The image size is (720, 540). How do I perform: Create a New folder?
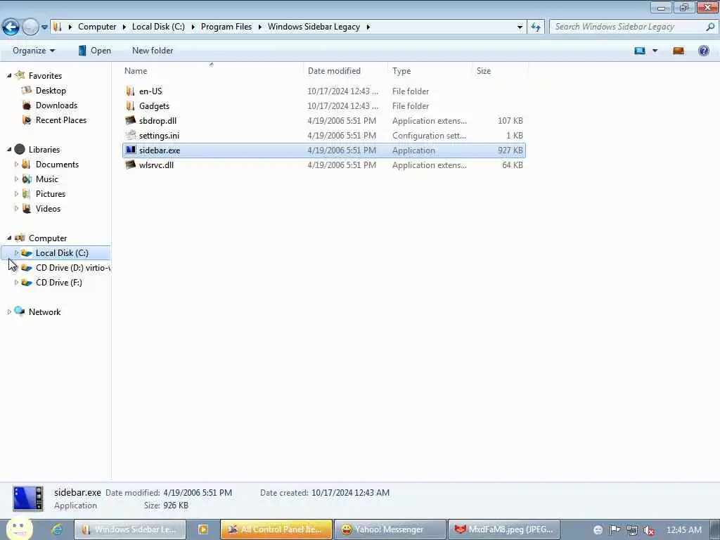pyautogui.click(x=153, y=51)
